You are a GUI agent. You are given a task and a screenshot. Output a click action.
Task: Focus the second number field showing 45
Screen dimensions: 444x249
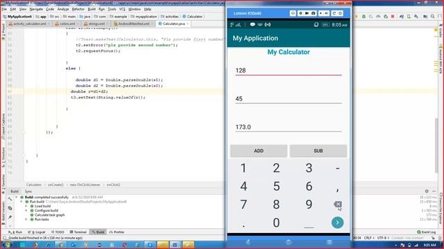pos(289,99)
